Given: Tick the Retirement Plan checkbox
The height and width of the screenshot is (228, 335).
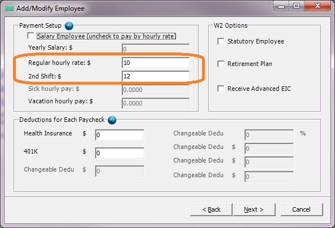Looking at the screenshot, I should coord(221,64).
